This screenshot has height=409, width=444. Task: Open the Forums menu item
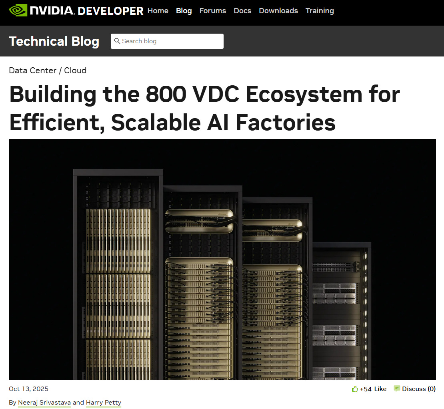coord(213,11)
